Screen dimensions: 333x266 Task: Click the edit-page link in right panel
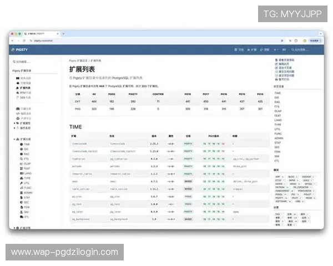[282, 64]
